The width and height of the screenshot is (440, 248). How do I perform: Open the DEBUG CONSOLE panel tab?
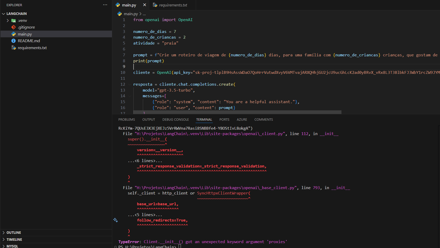pyautogui.click(x=176, y=120)
